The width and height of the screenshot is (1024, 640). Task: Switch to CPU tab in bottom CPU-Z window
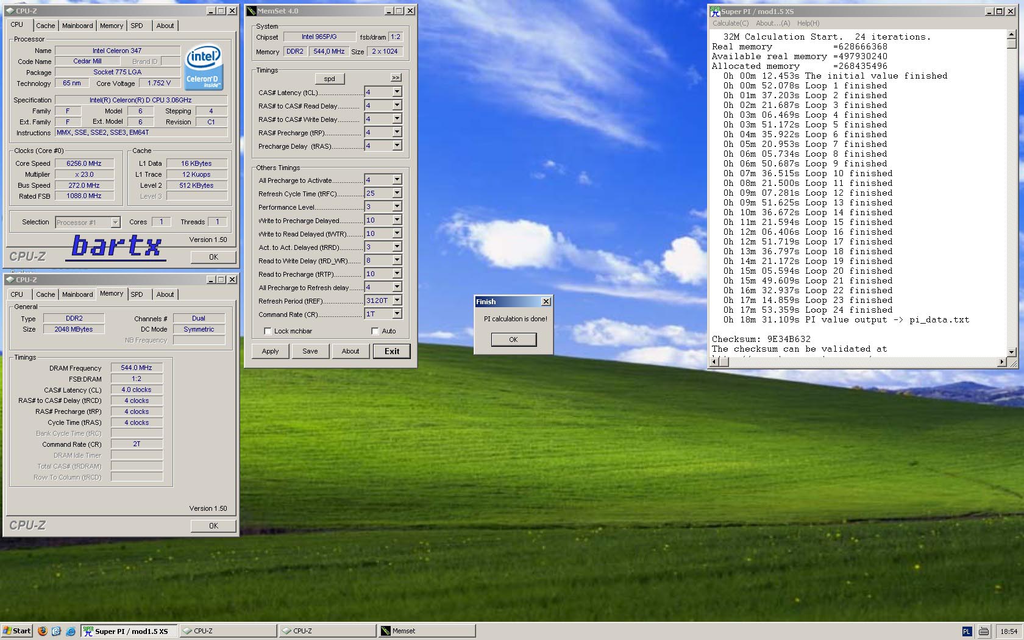17,294
